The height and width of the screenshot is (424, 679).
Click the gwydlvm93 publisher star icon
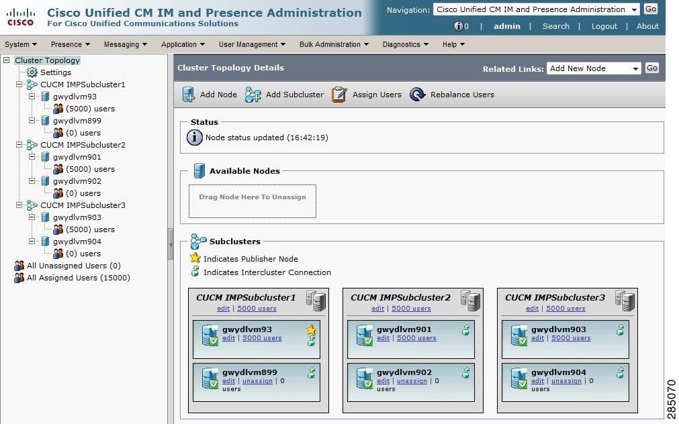(x=312, y=330)
